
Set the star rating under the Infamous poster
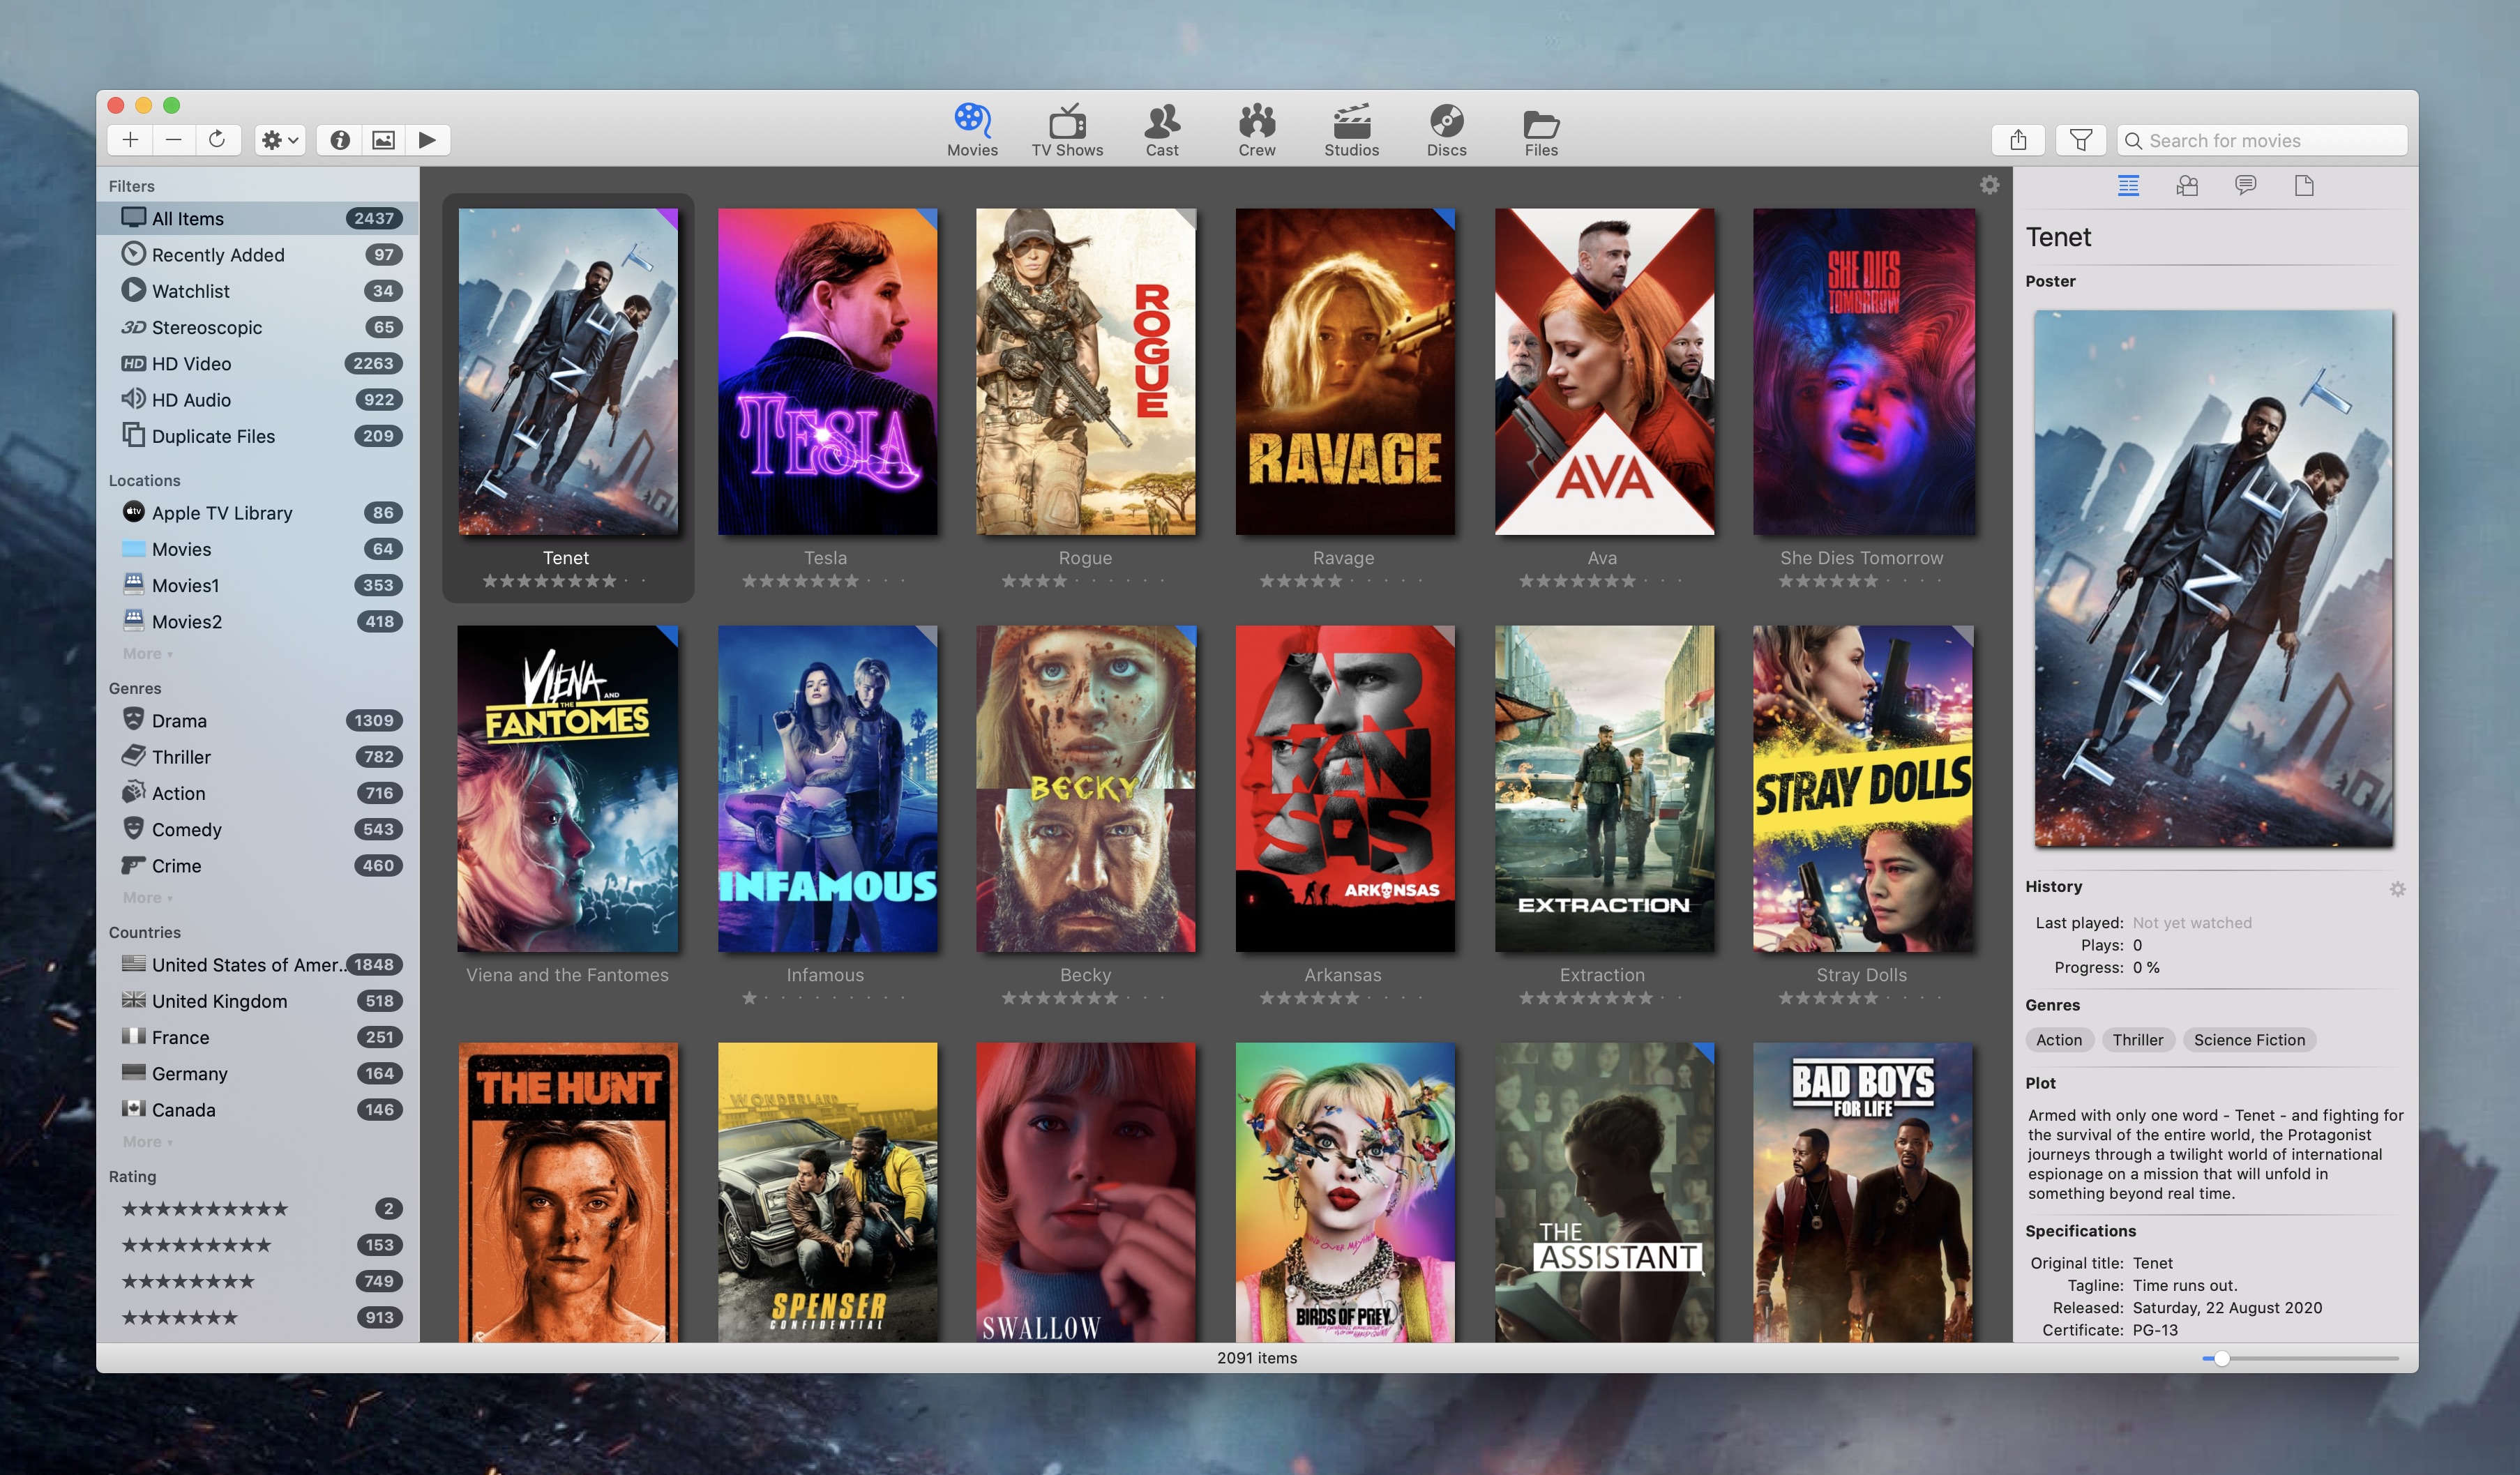coord(824,998)
